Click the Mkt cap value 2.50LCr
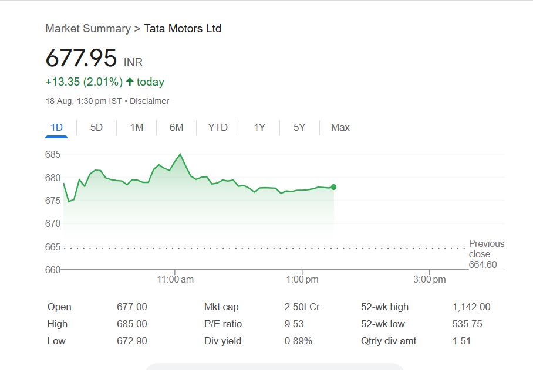533x370 pixels. point(302,307)
